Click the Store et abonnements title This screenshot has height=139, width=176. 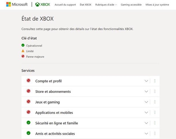point(53,91)
